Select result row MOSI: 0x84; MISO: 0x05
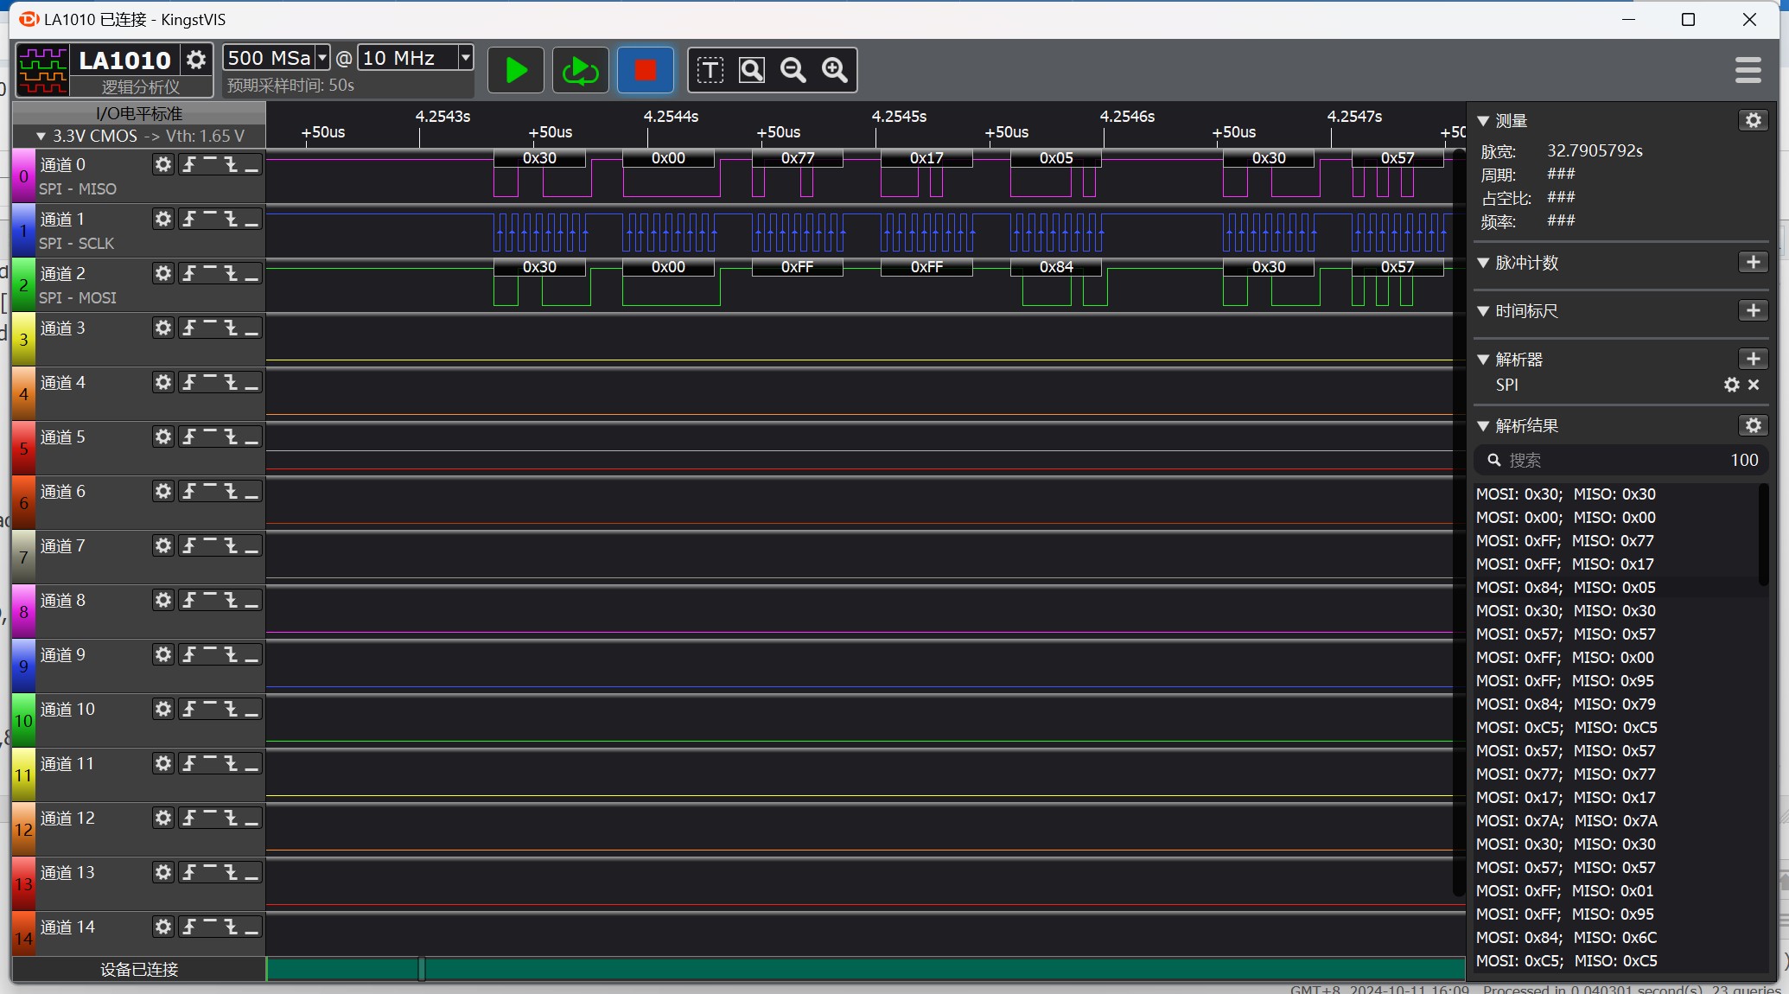 (1616, 588)
